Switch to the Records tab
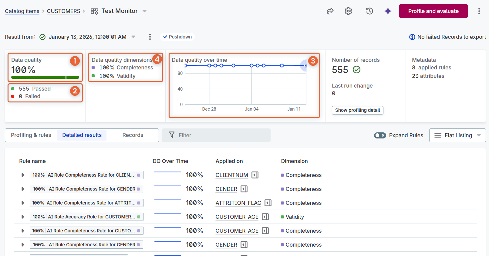489x256 pixels. (133, 135)
